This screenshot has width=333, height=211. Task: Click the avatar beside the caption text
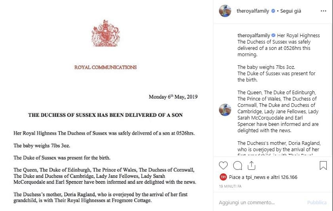225,110
